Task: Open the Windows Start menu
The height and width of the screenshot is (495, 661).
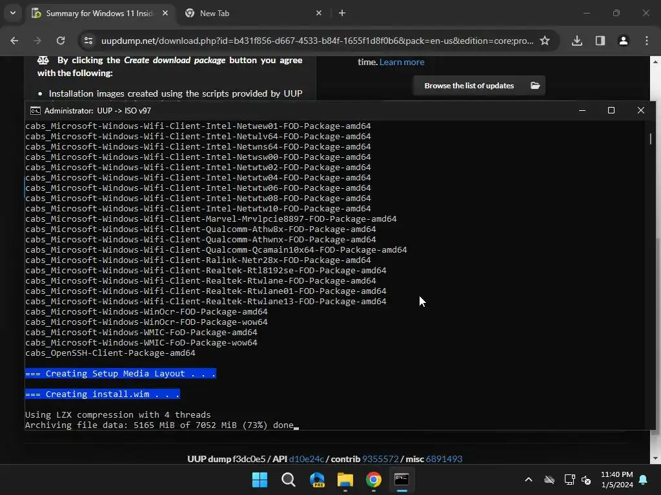Action: tap(259, 480)
